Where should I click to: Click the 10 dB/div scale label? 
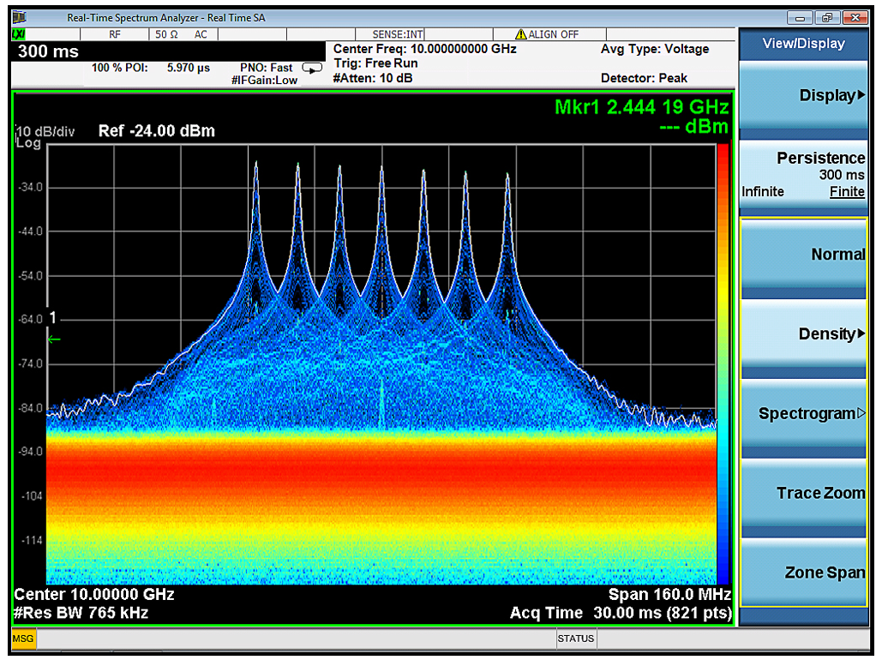point(45,132)
